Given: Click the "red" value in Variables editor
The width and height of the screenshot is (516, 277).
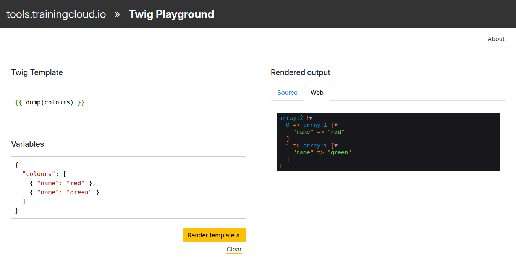Looking at the screenshot, I should (x=76, y=183).
